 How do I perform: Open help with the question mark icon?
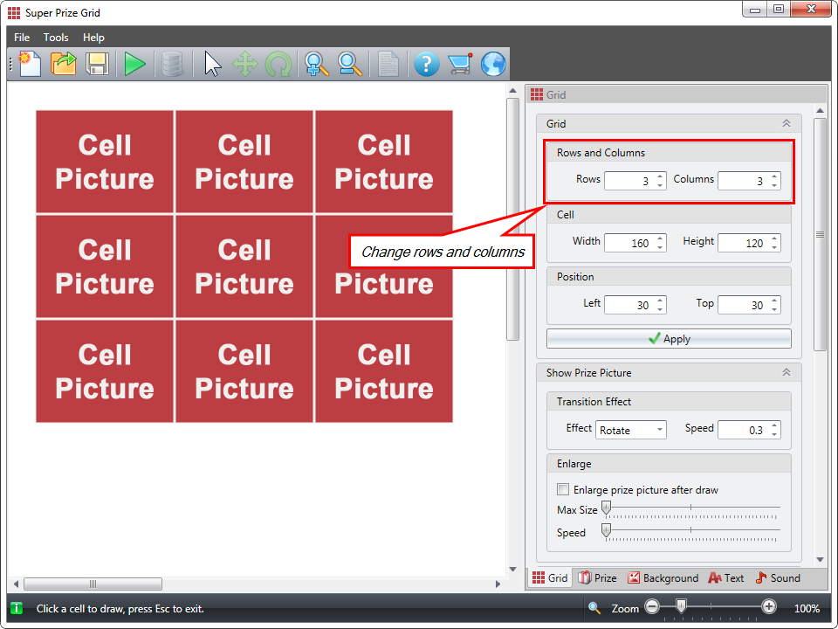pyautogui.click(x=425, y=64)
